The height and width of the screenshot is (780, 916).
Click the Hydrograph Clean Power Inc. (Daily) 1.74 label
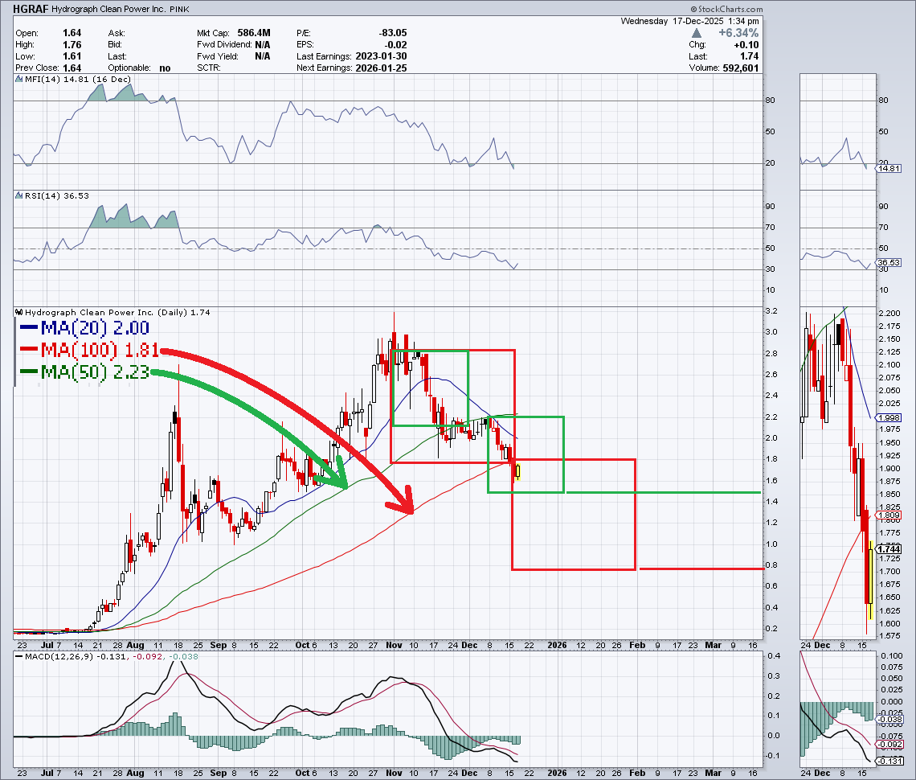[117, 312]
